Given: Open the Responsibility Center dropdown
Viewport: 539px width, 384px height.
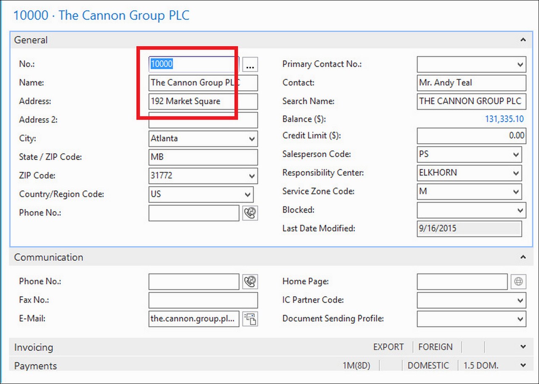Looking at the screenshot, I should [x=516, y=173].
